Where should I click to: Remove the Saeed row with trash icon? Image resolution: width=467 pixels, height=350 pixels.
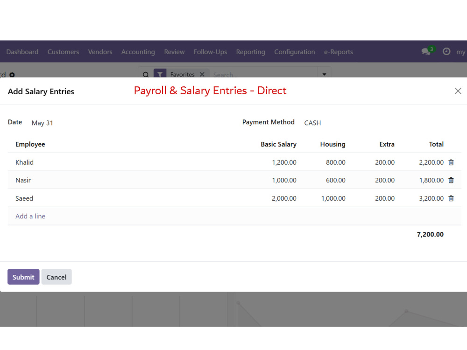click(x=451, y=198)
